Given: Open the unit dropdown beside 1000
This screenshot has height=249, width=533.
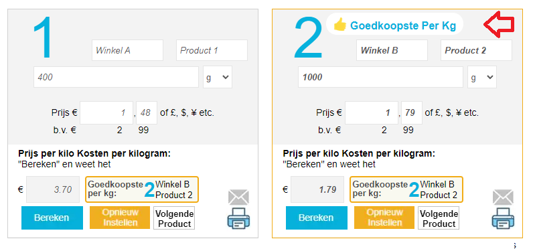Looking at the screenshot, I should point(482,77).
